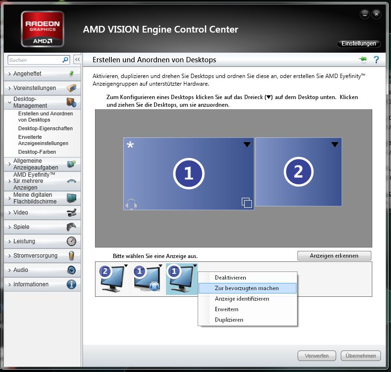
Task: Choose Deaktivieren from the context menu
Action: coord(248,278)
